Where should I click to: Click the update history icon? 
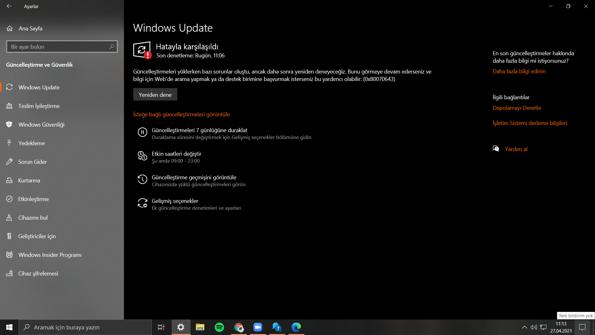click(142, 179)
